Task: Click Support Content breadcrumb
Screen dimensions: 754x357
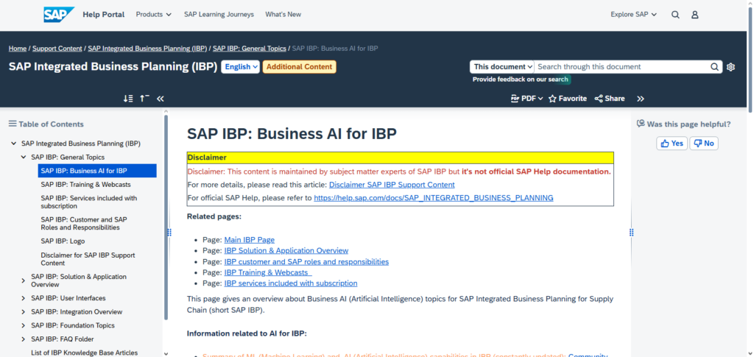Action: [x=57, y=49]
